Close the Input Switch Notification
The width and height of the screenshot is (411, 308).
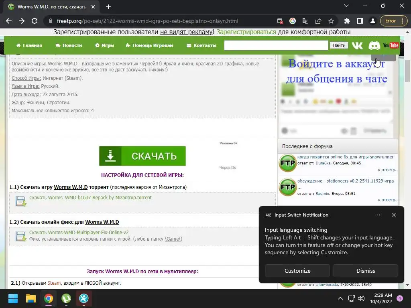pos(394,215)
